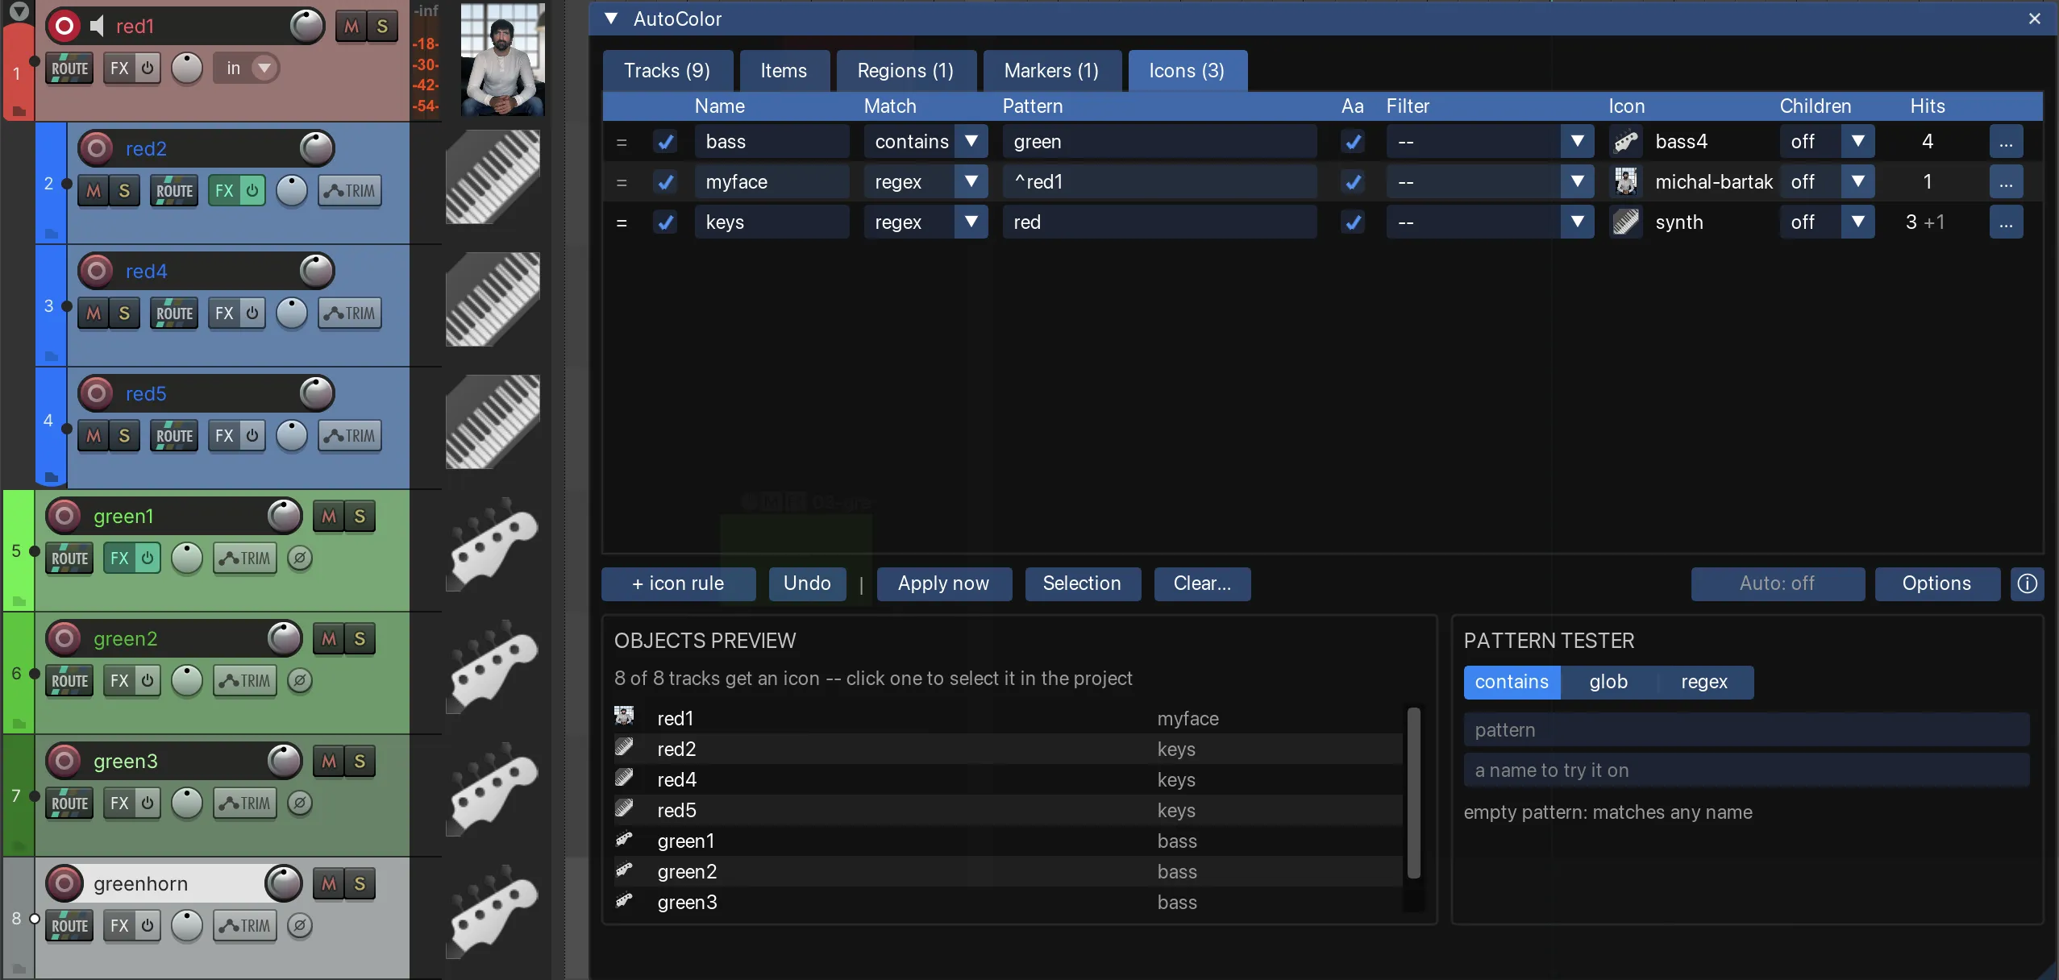Open the Options button

click(1936, 583)
